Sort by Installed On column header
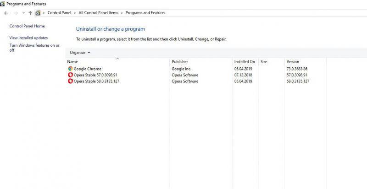Screen dimensions: 367x189 (x=245, y=62)
